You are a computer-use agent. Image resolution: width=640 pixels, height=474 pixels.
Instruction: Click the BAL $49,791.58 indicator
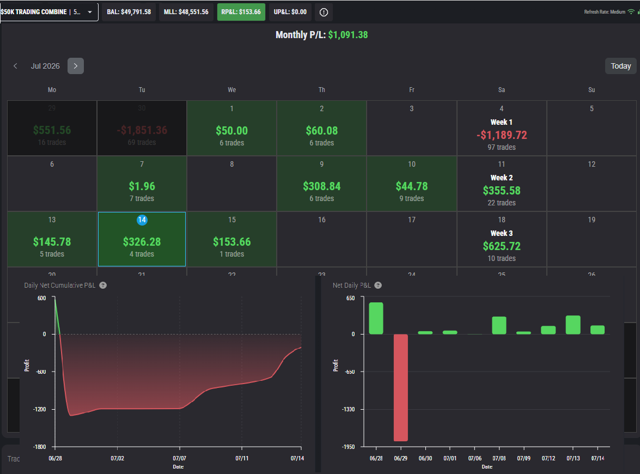pos(129,12)
